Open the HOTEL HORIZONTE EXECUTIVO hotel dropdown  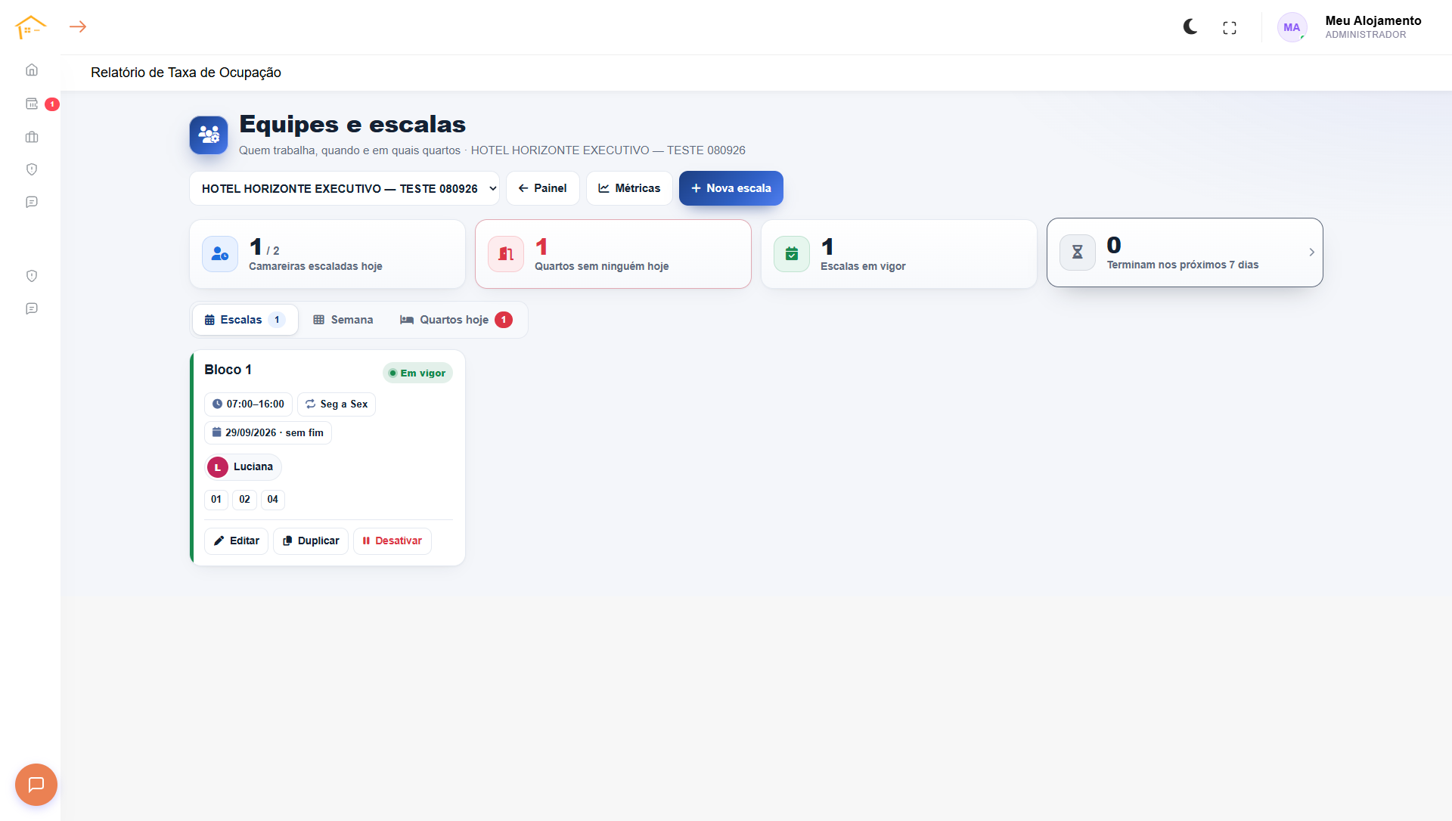344,188
